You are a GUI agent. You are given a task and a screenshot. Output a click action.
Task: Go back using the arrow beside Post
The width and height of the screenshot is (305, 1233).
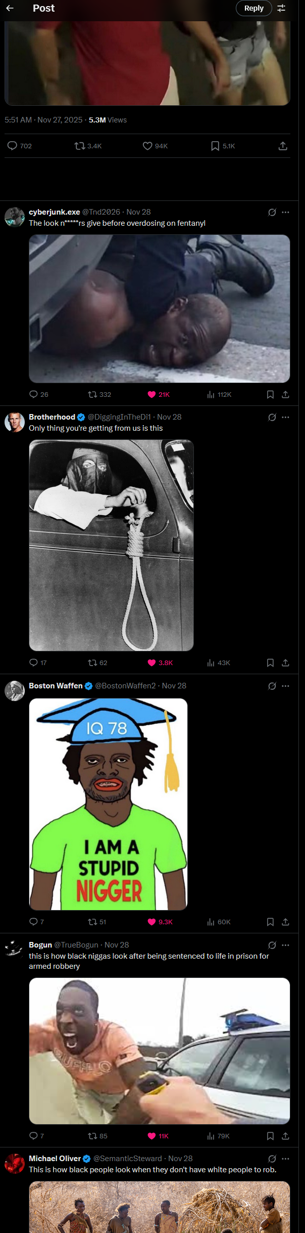10,8
